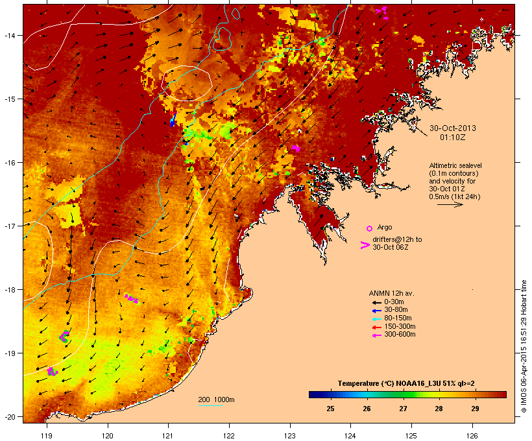Click the ANMN 12h av. heading
This screenshot has width=532, height=441.
tap(391, 293)
